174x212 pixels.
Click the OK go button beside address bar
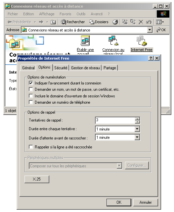click(x=161, y=30)
